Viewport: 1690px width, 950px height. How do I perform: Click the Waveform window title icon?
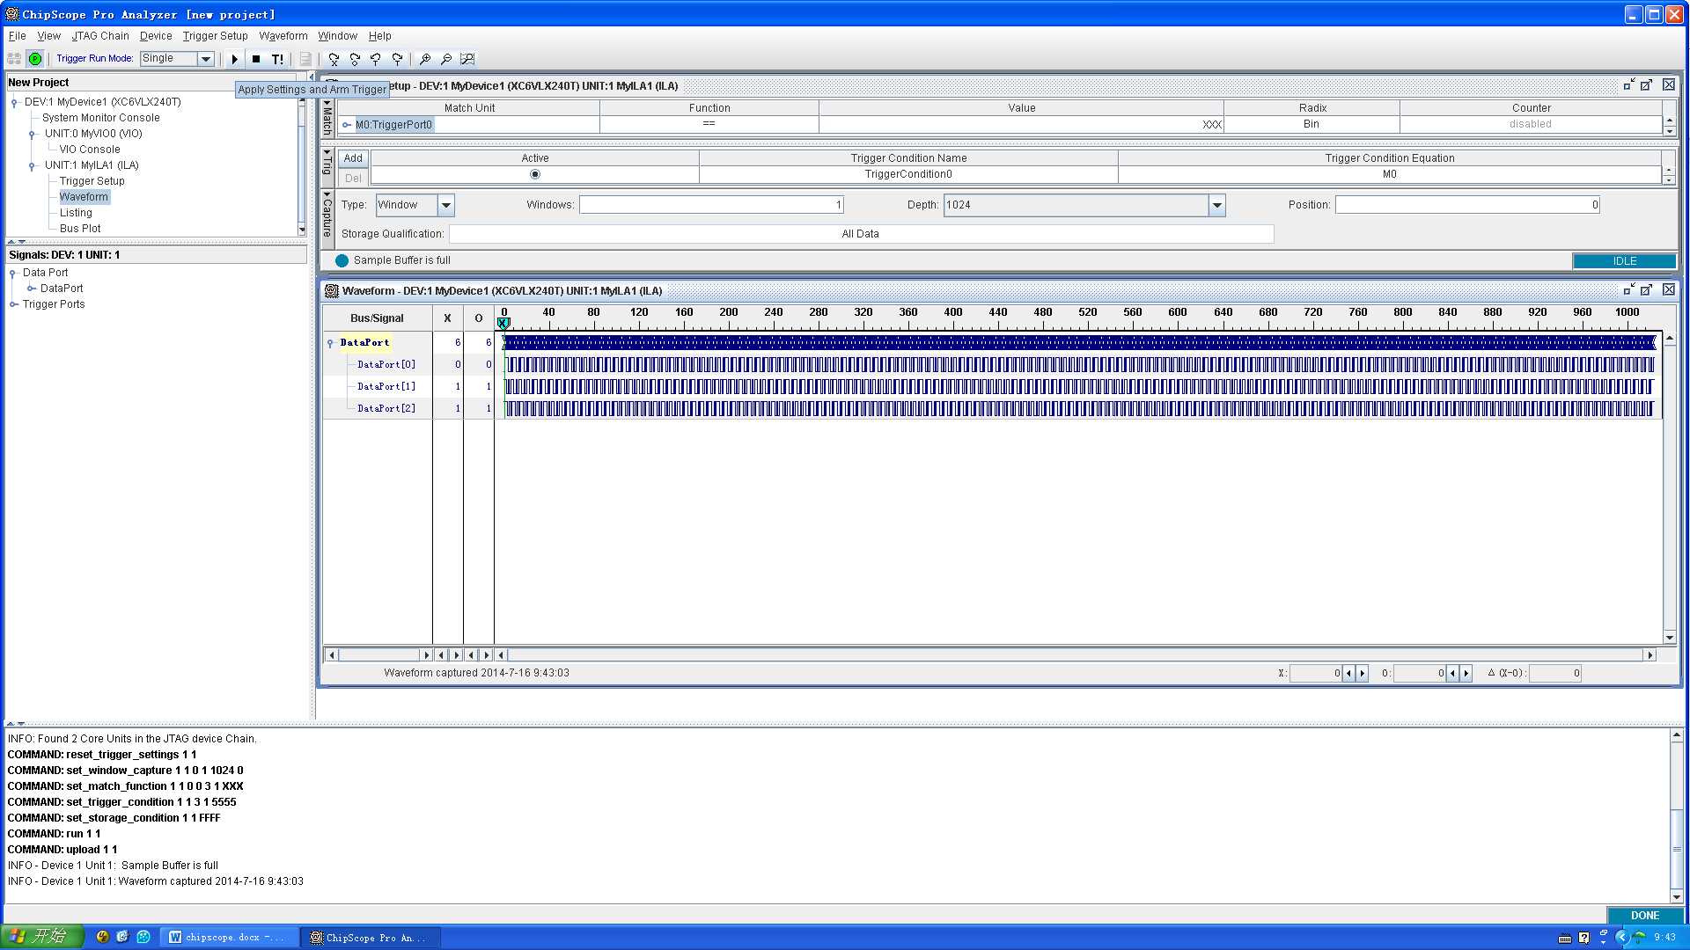(x=332, y=290)
